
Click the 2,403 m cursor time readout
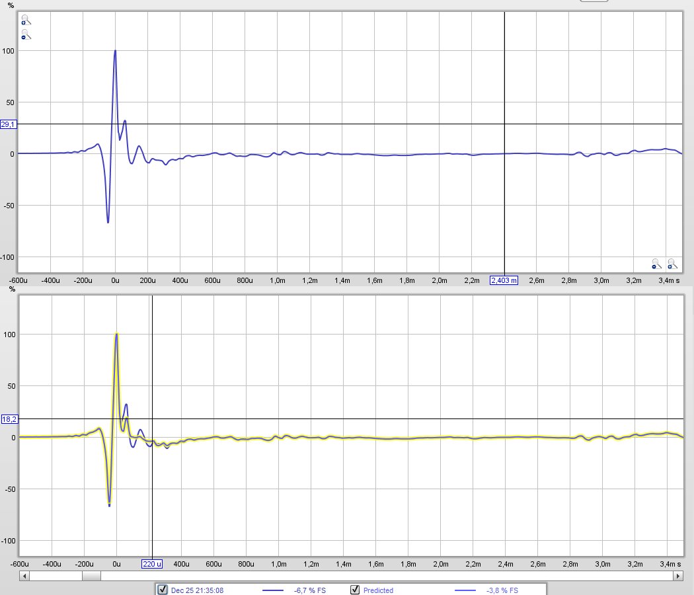point(504,280)
